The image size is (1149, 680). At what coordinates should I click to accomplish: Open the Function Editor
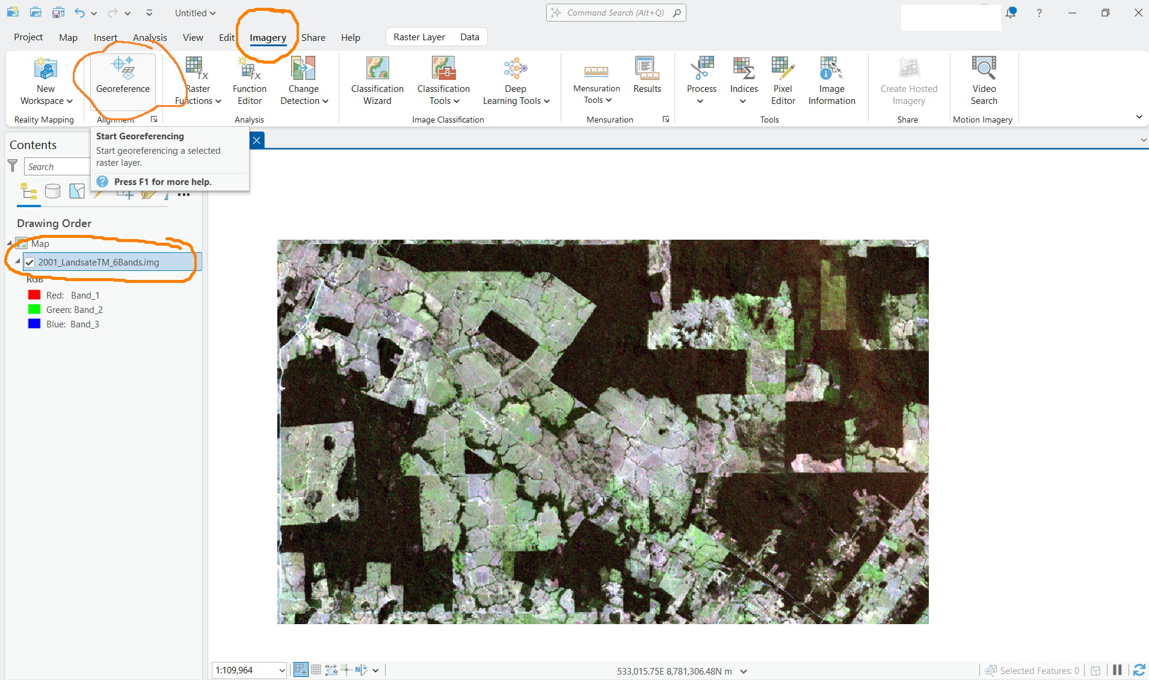click(x=248, y=81)
